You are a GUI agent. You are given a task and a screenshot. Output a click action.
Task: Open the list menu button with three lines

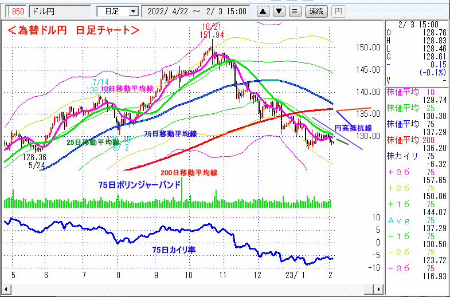tap(295, 11)
